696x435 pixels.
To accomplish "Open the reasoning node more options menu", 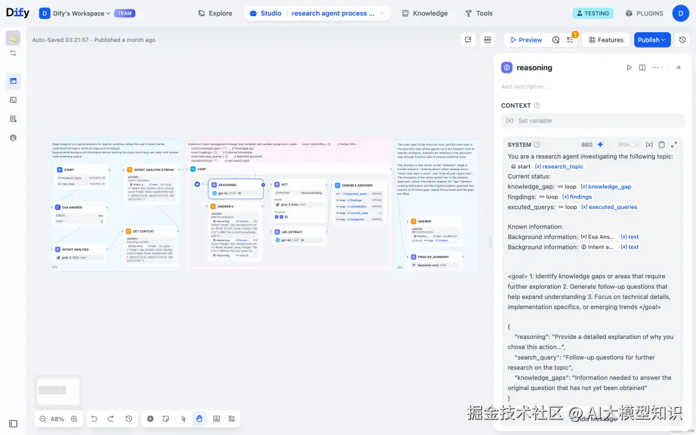I will point(655,68).
